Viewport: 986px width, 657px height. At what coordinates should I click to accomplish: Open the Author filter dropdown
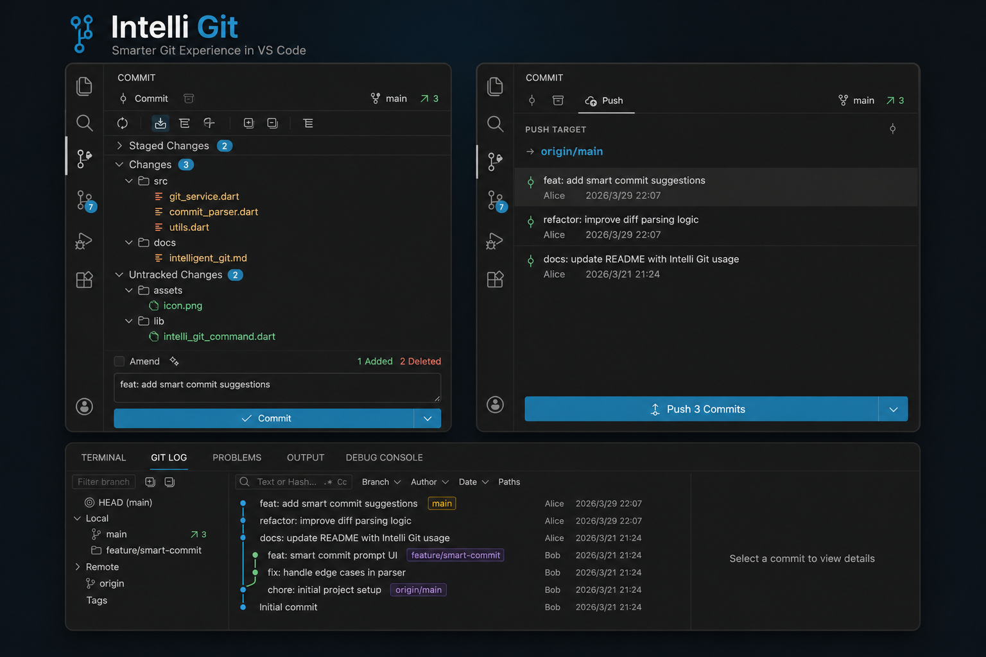[429, 482]
